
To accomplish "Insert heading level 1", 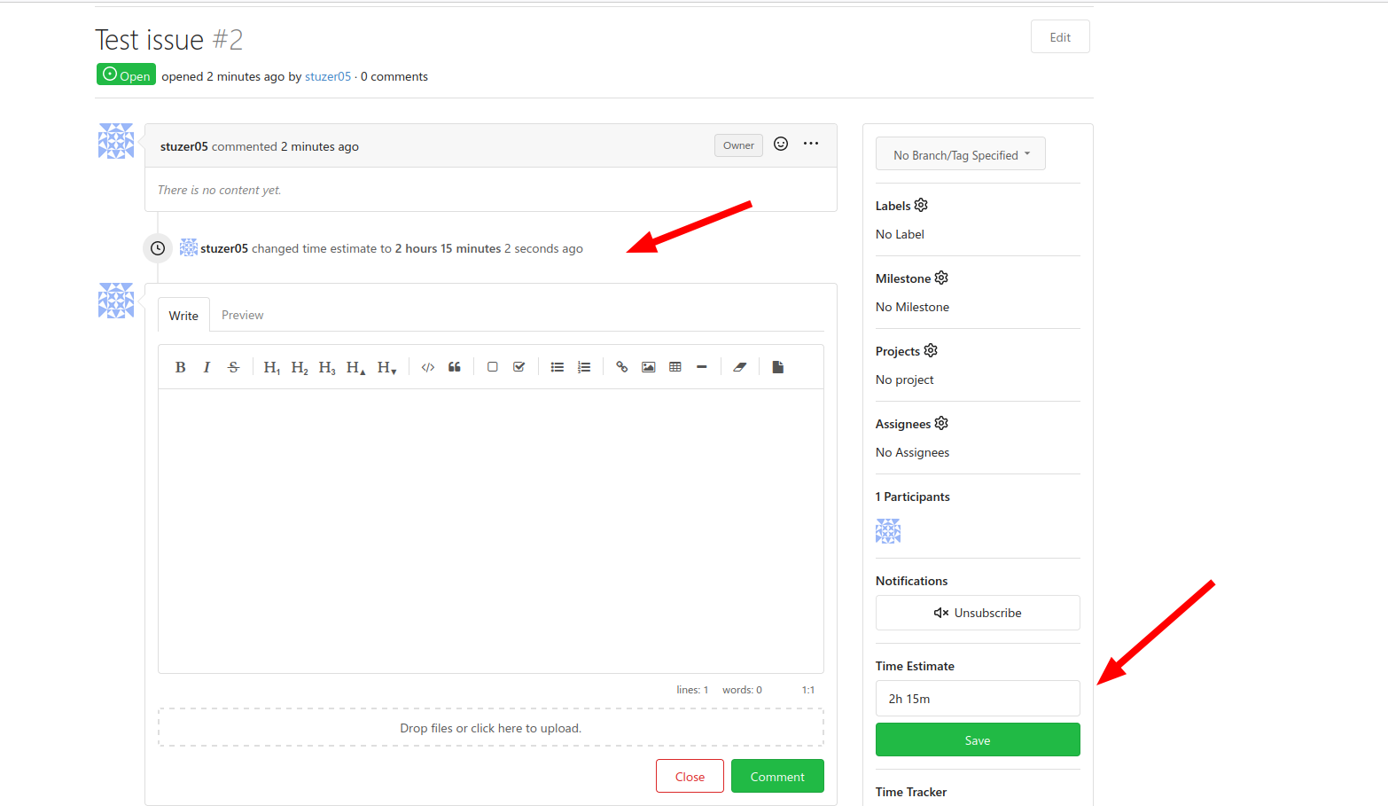I will pyautogui.click(x=272, y=367).
